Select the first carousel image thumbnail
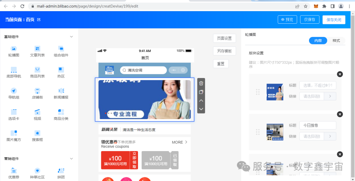The width and height of the screenshot is (355, 181). pos(275,92)
